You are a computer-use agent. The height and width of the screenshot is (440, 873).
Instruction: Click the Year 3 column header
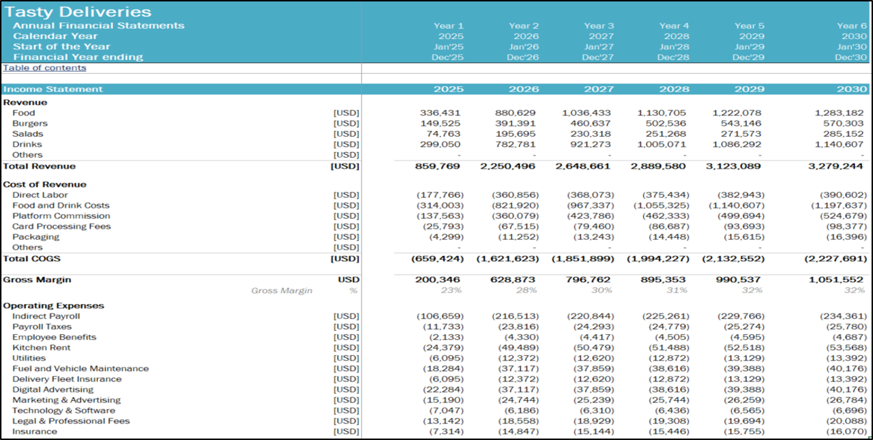[x=600, y=26]
